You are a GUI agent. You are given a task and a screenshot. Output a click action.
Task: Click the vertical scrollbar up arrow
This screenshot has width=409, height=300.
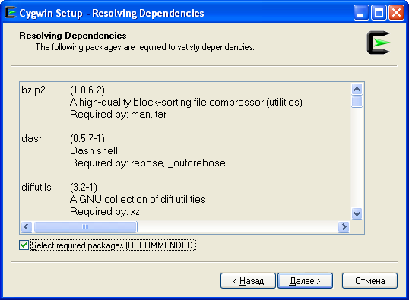[357, 90]
